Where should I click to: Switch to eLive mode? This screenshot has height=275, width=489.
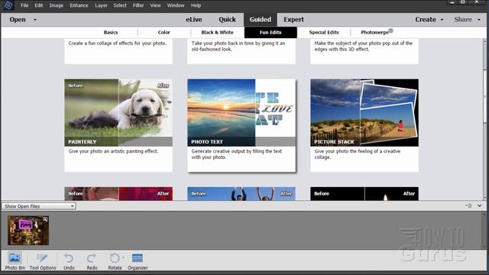(x=194, y=19)
